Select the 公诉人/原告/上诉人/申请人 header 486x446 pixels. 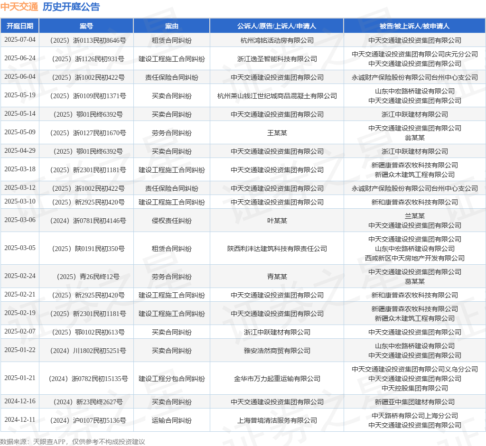pos(277,26)
